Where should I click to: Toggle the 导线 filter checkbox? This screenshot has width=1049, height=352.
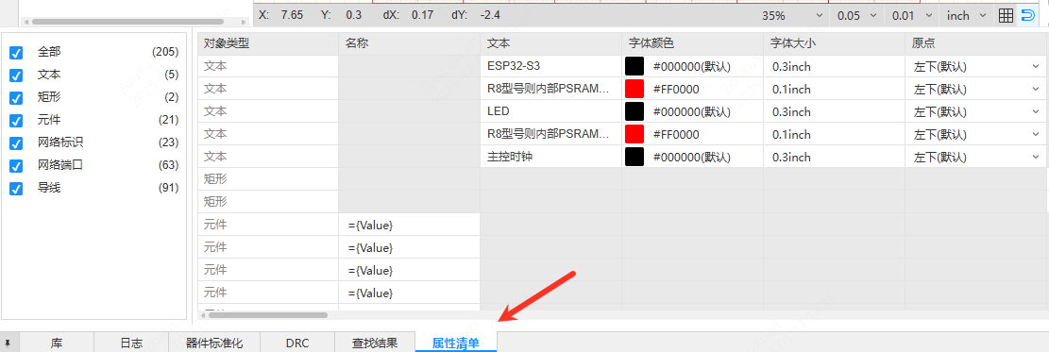17,189
